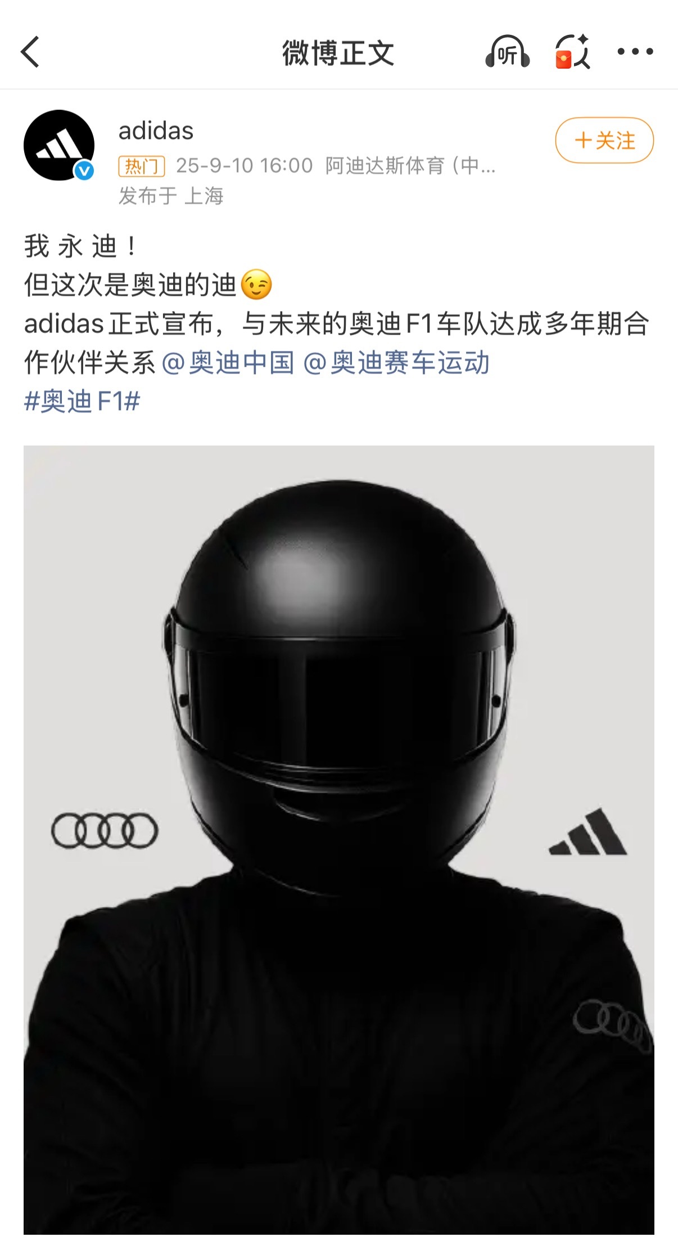This screenshot has height=1246, width=678.
Task: Follow adidas with 关注 button
Action: [604, 140]
